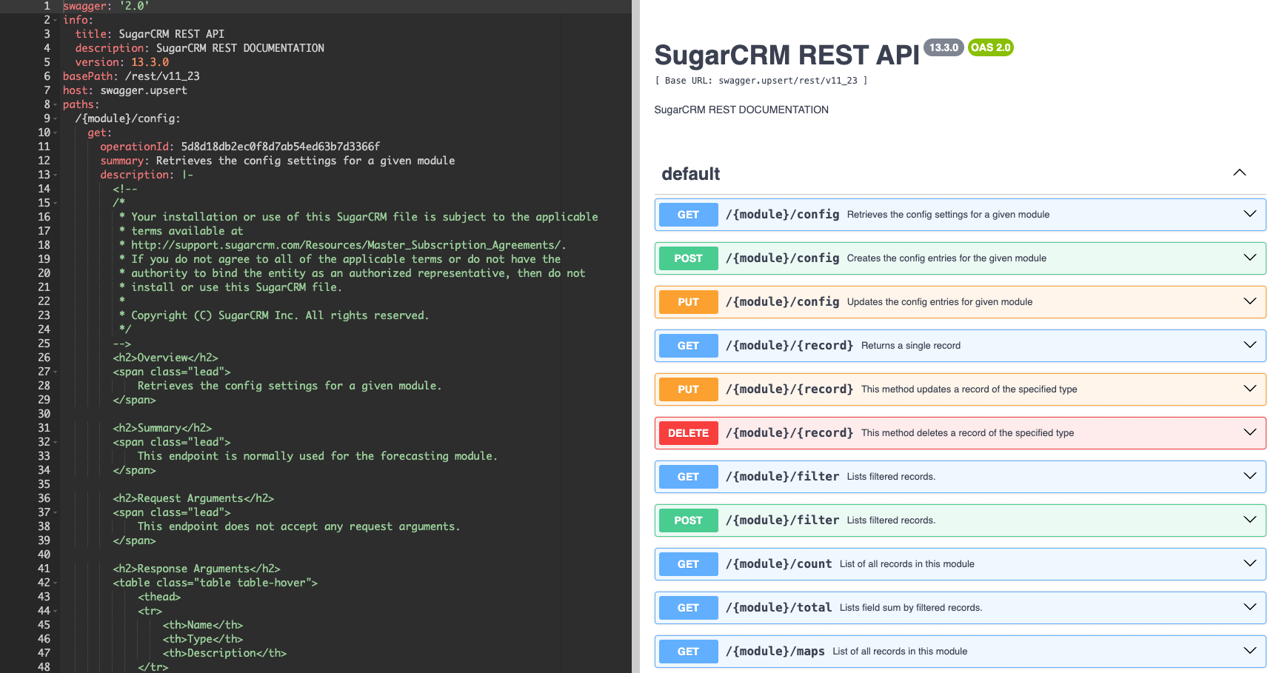Place cursor on 'Copyright (C) SugarCRM Inc.' line
Image resolution: width=1279 pixels, height=673 pixels.
[x=274, y=315]
